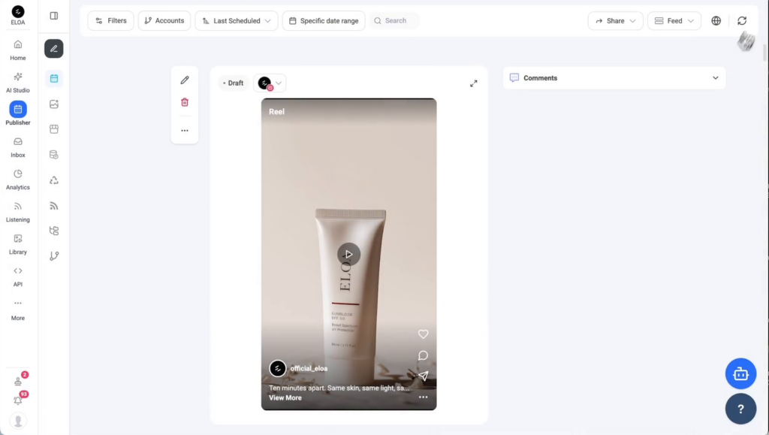Click the comment bubble icon on Reel
Viewport: 769px width, 435px height.
[424, 355]
